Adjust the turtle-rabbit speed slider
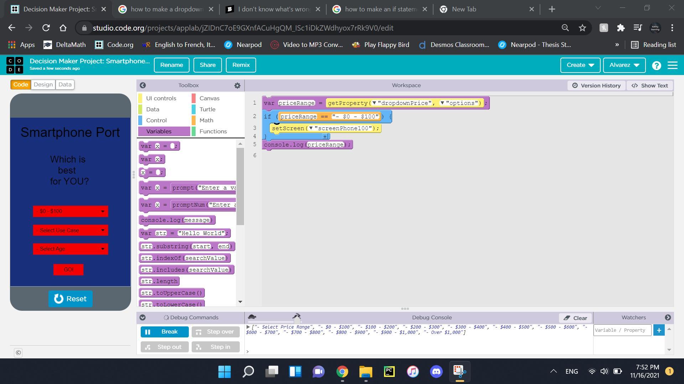This screenshot has width=684, height=384. point(297,320)
